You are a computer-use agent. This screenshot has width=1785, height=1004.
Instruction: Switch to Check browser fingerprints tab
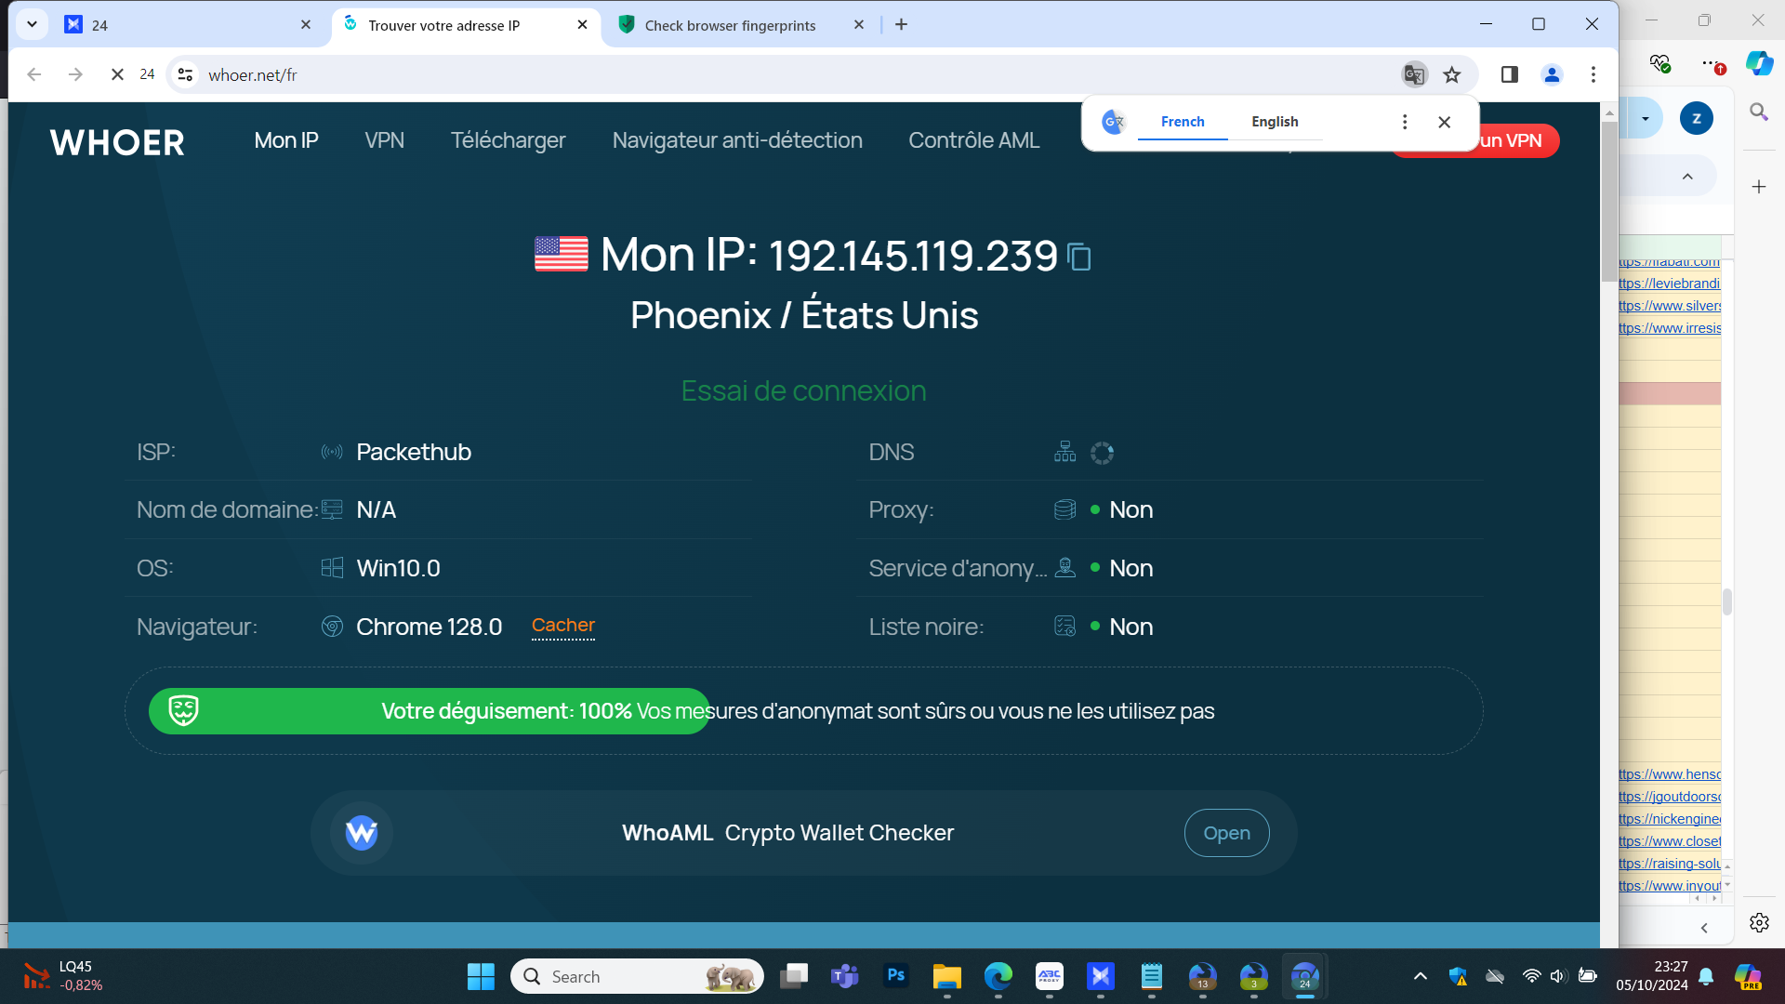[x=730, y=25]
